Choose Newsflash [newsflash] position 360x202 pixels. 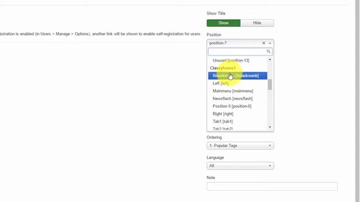(x=237, y=99)
